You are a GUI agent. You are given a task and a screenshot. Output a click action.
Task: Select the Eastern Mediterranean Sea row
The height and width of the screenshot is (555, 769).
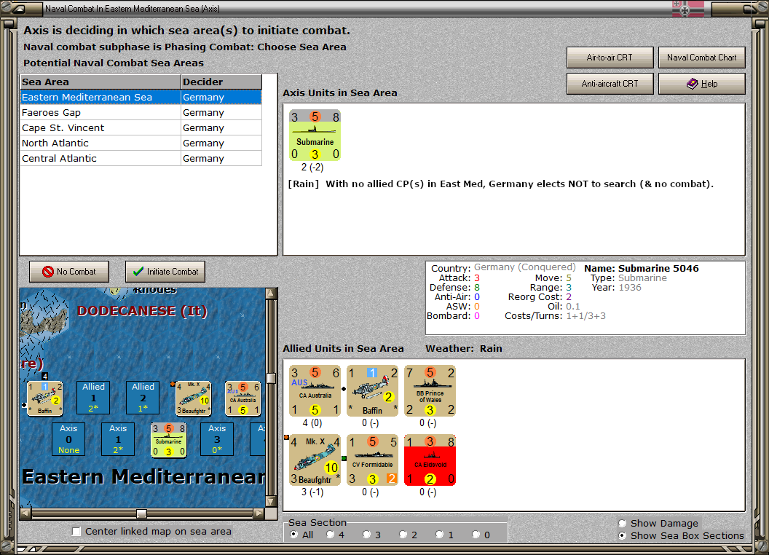point(141,97)
